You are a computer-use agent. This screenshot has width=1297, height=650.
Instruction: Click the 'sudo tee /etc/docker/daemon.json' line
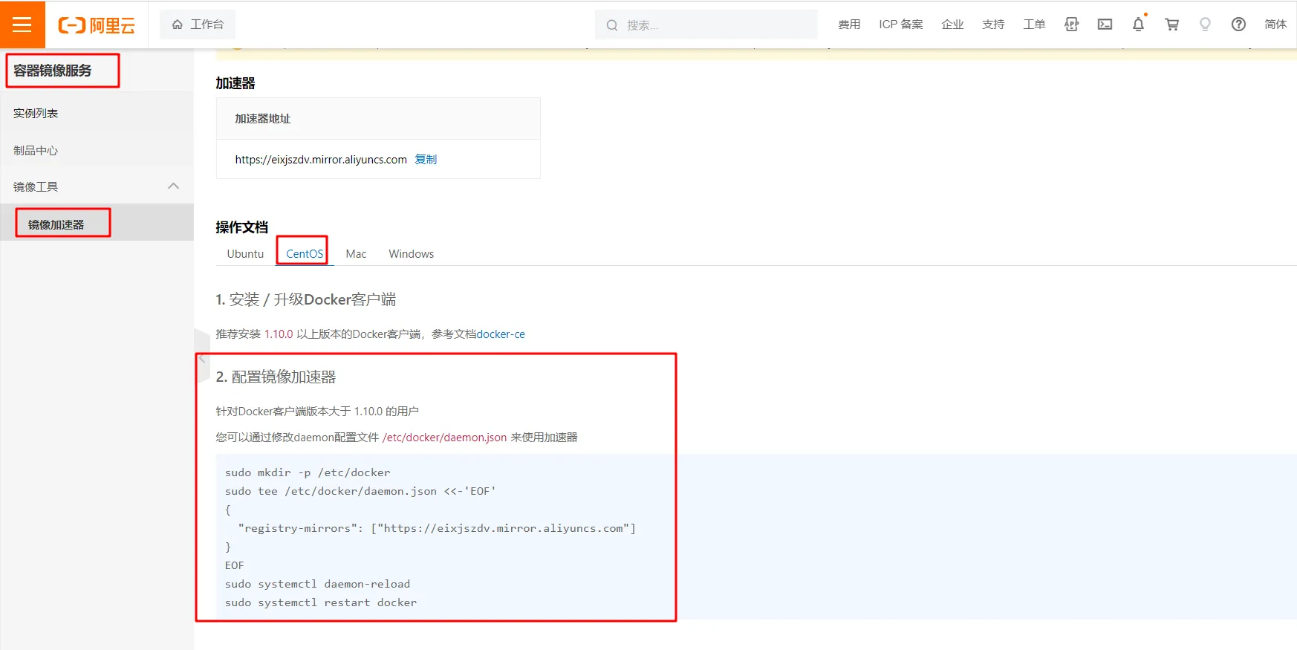click(360, 491)
